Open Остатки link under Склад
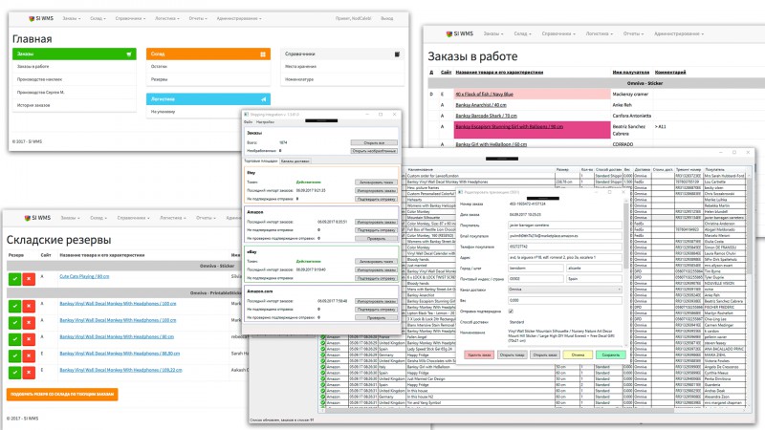Image resolution: width=765 pixels, height=430 pixels. (x=159, y=66)
